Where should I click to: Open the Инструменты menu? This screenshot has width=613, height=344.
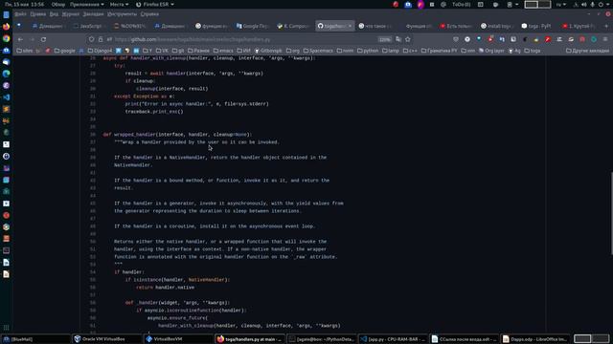(122, 14)
